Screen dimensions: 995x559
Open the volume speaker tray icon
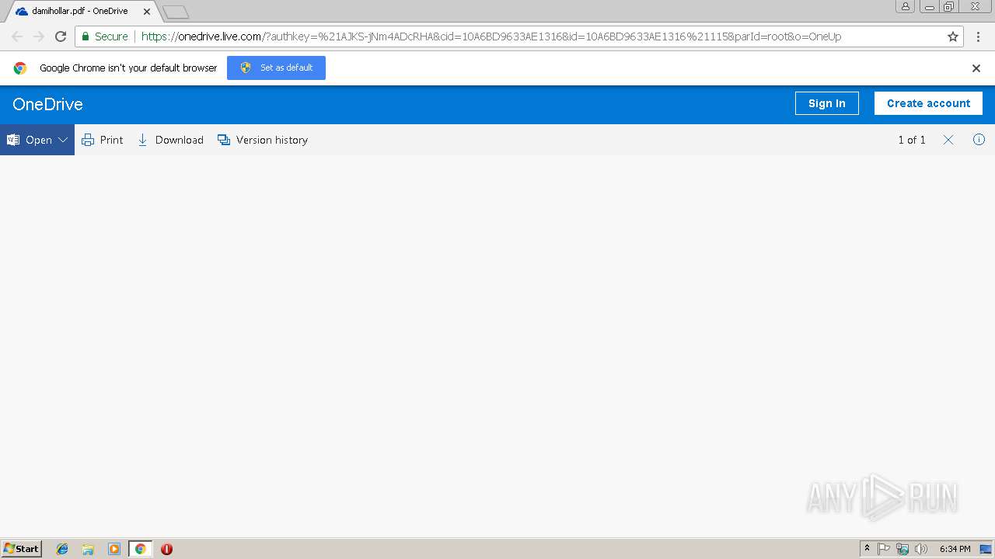click(921, 549)
